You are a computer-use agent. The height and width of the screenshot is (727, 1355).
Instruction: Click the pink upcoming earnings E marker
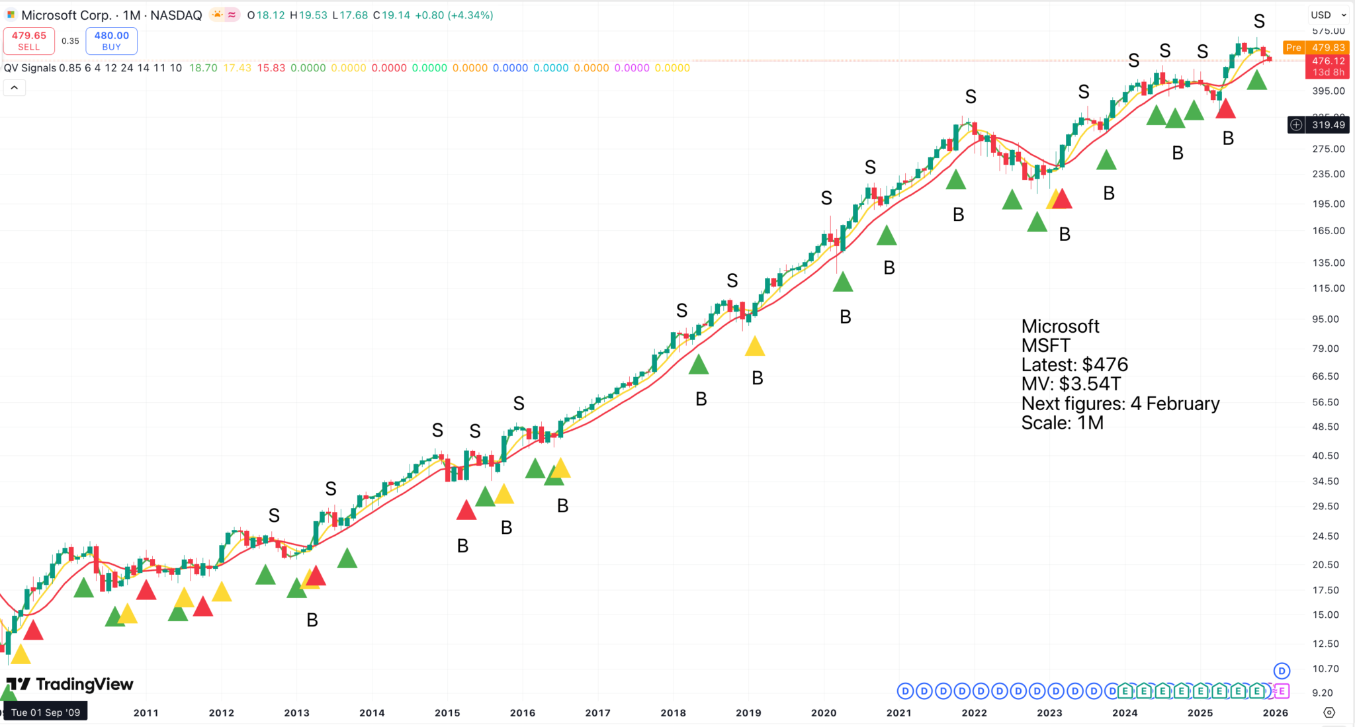[1282, 691]
